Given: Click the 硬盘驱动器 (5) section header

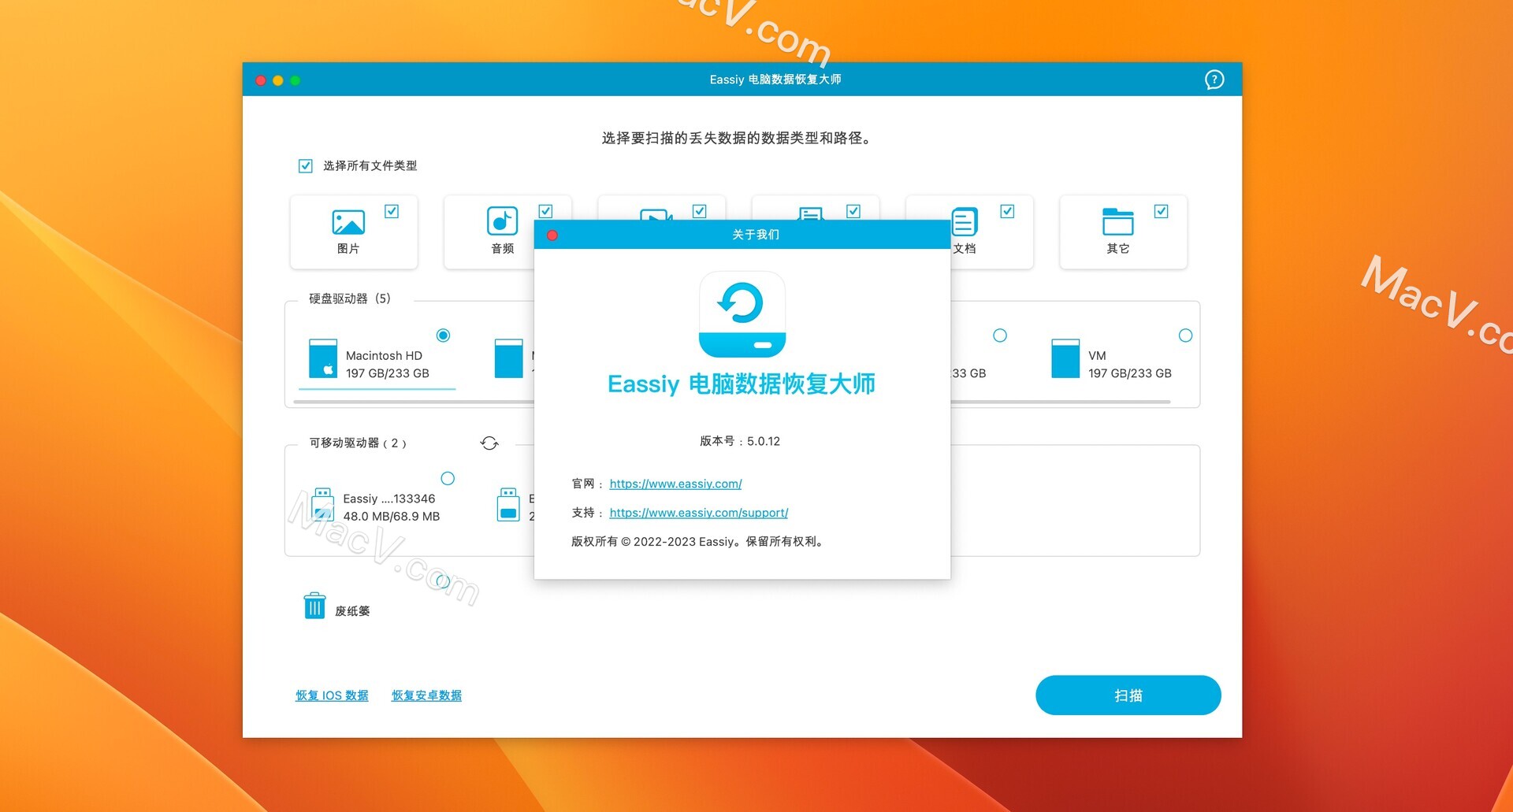Looking at the screenshot, I should pos(350,298).
